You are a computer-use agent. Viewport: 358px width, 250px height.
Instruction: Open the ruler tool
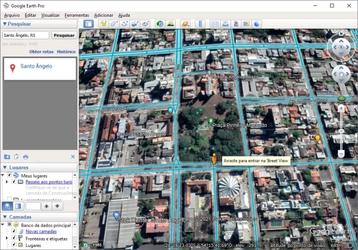point(200,24)
